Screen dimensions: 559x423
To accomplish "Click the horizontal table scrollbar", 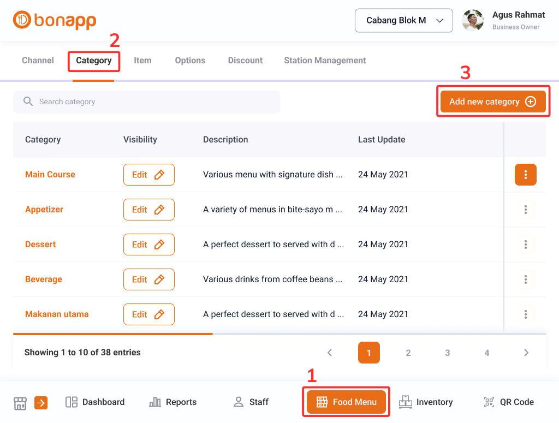I will pos(112,334).
